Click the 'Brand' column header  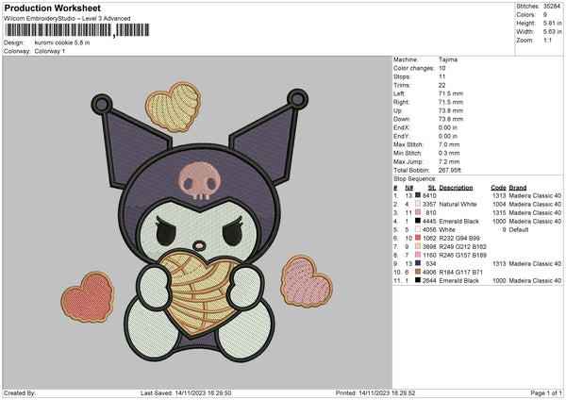(x=518, y=188)
